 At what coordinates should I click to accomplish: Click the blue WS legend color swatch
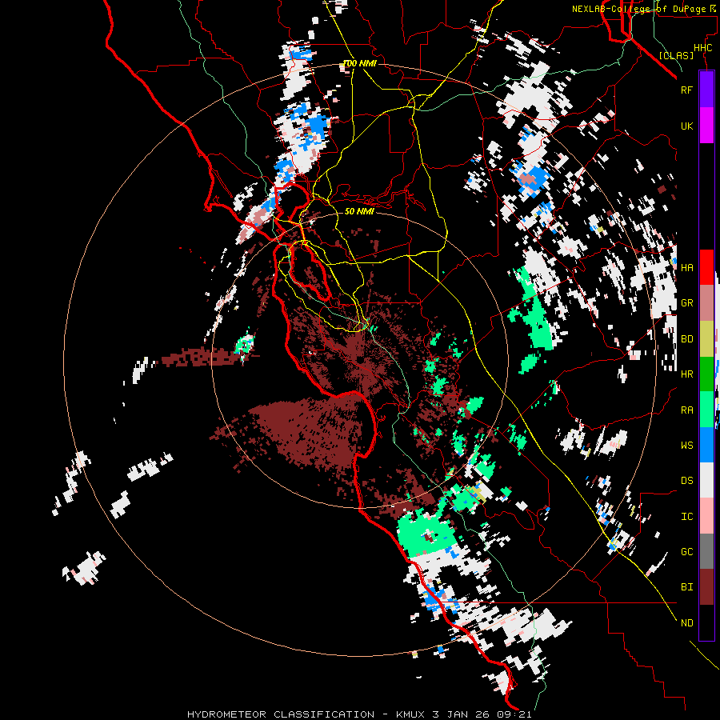point(706,445)
